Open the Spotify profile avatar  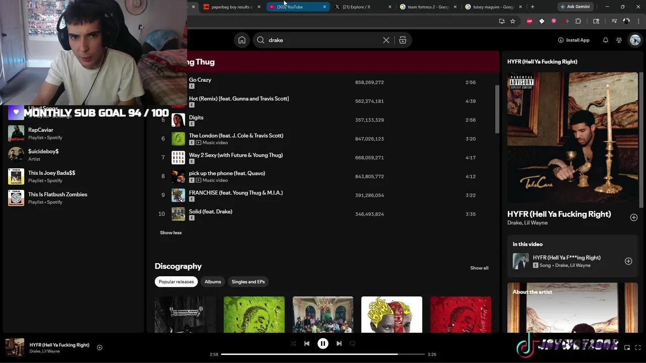click(x=635, y=40)
